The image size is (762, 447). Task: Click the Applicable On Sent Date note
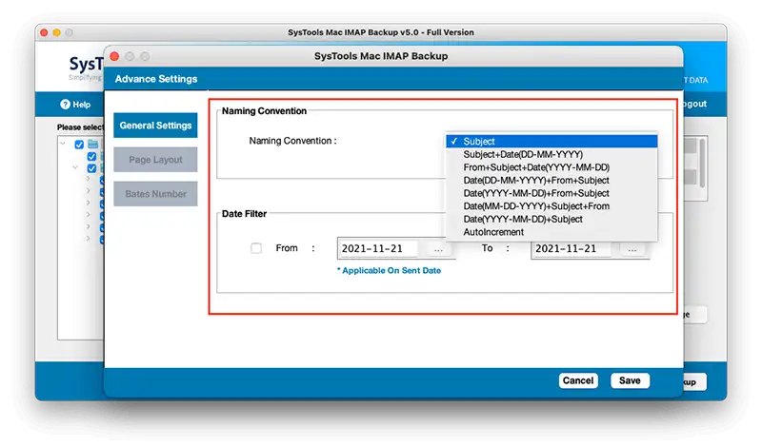click(x=390, y=271)
